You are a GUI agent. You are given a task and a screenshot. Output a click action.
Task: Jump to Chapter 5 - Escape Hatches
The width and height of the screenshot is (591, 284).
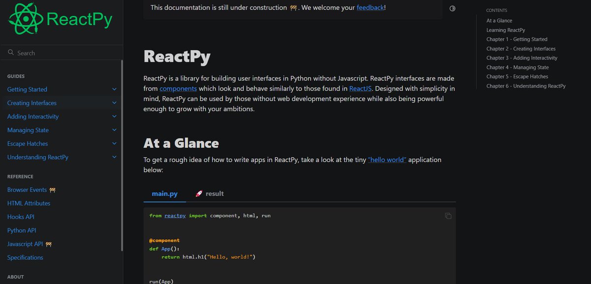tap(517, 77)
